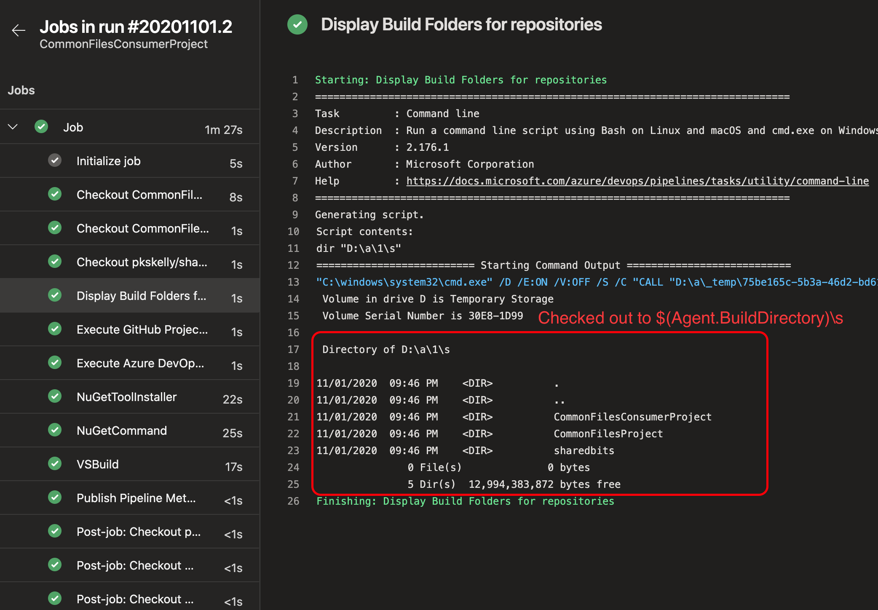
Task: Select the Execute Azure DevOps step
Action: click(140, 363)
